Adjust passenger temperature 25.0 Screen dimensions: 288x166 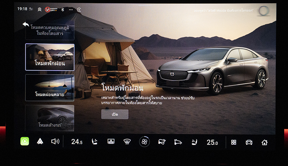(x=212, y=142)
